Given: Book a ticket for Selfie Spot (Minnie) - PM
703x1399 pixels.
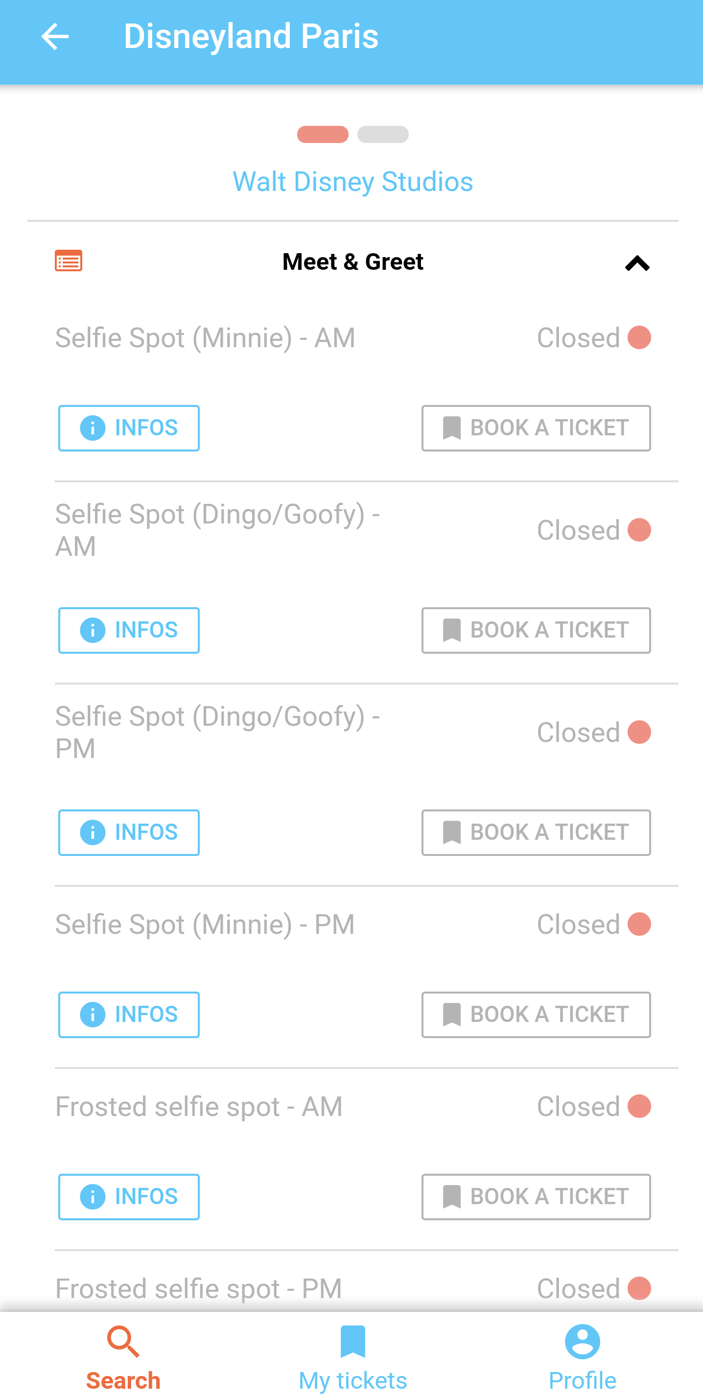Looking at the screenshot, I should pyautogui.click(x=536, y=1014).
